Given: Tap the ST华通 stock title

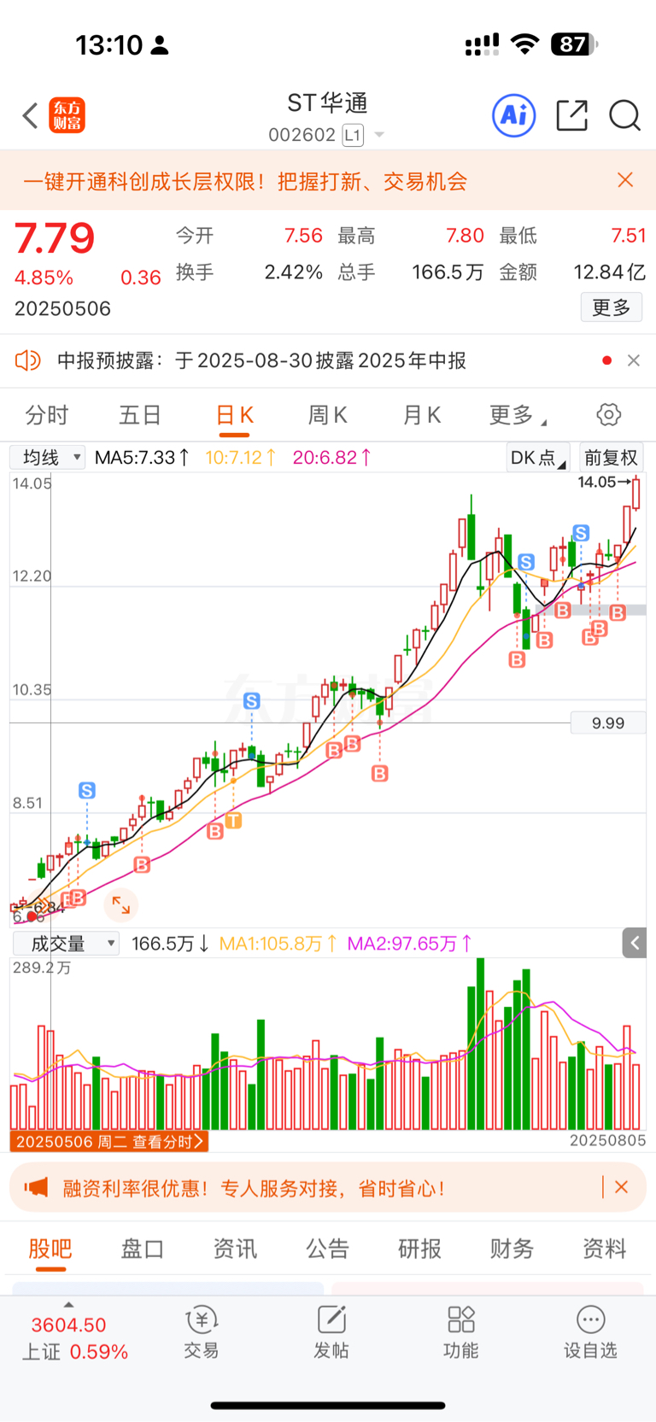Looking at the screenshot, I should pyautogui.click(x=327, y=103).
